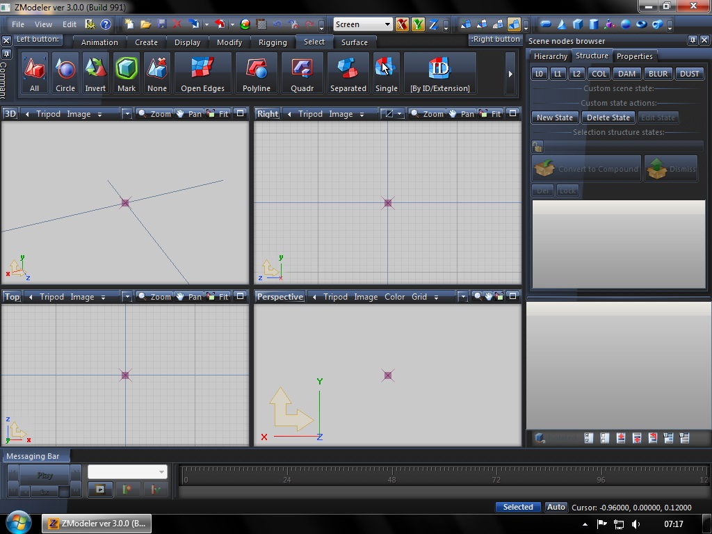Click the ZModeler button on the taskbar
Image resolution: width=712 pixels, height=534 pixels.
96,523
